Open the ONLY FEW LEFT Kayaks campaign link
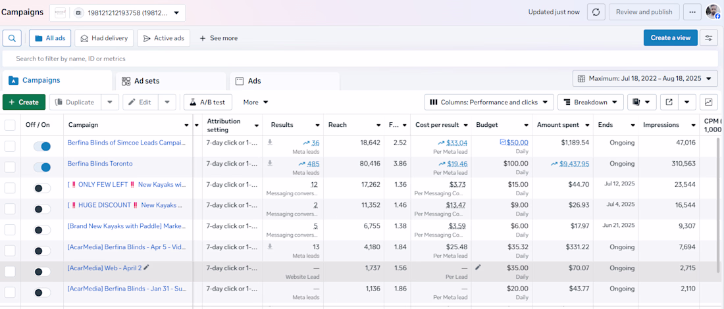Viewport: 724px width, 309px height. coord(126,184)
